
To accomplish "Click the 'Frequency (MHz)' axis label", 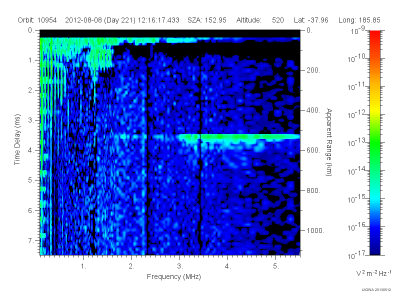I will 174,277.
